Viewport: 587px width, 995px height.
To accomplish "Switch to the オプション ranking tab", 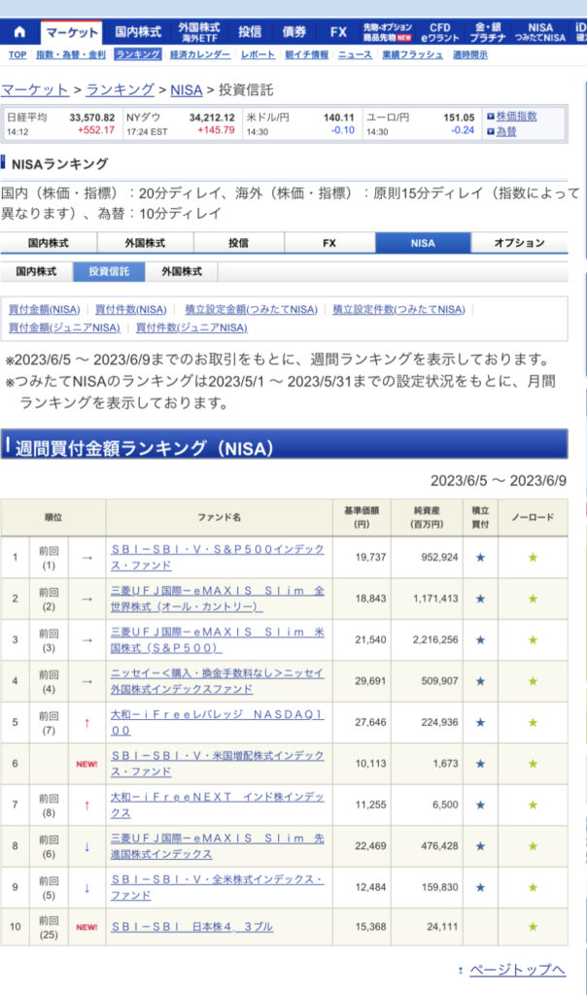I will tap(520, 243).
